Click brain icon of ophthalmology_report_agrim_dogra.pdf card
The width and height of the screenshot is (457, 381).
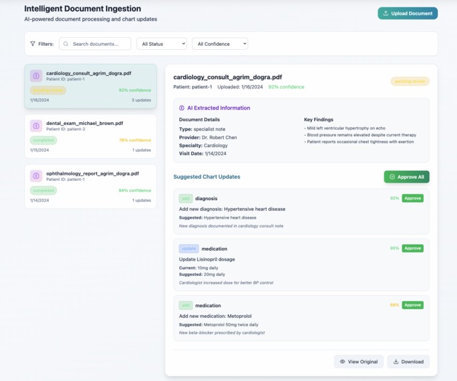click(x=36, y=176)
